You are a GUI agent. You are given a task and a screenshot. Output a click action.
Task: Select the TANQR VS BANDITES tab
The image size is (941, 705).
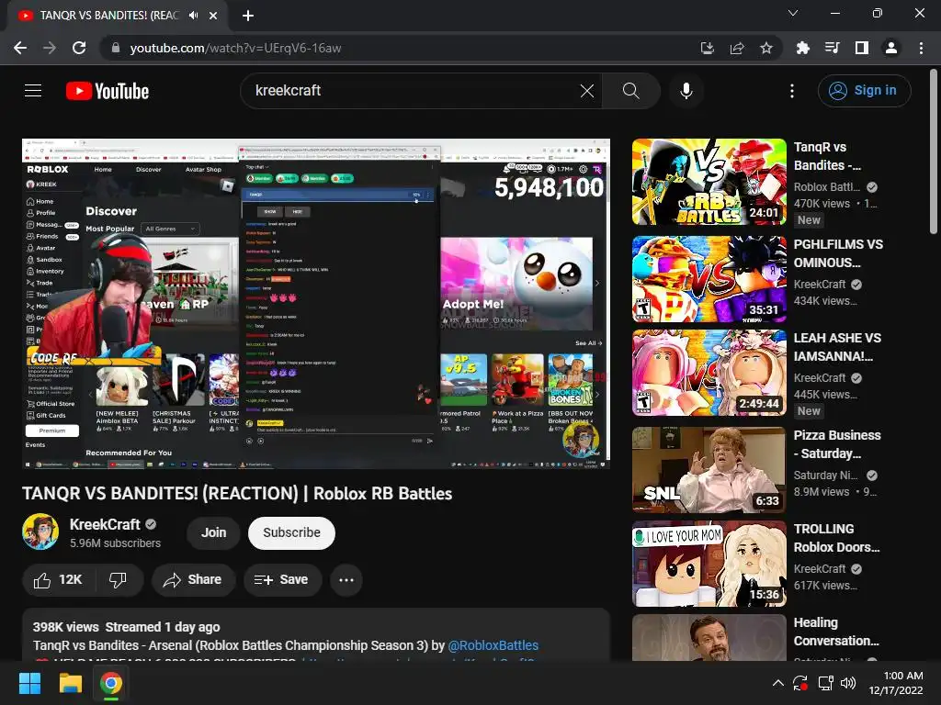(x=109, y=16)
